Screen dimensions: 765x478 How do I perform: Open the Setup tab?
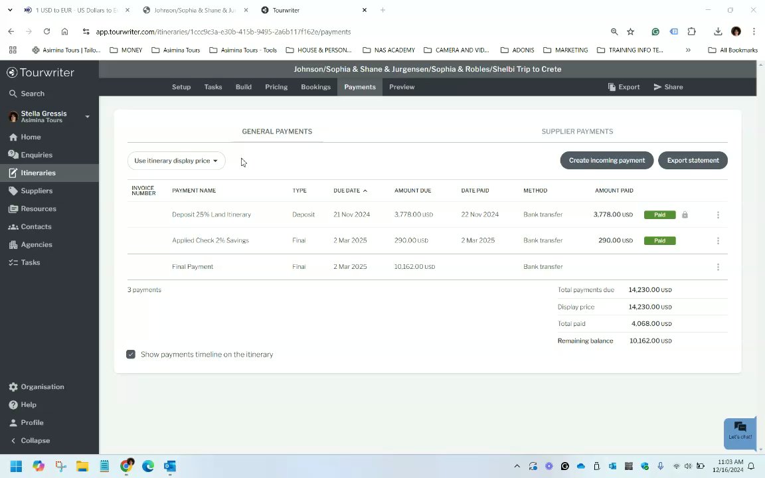click(181, 87)
